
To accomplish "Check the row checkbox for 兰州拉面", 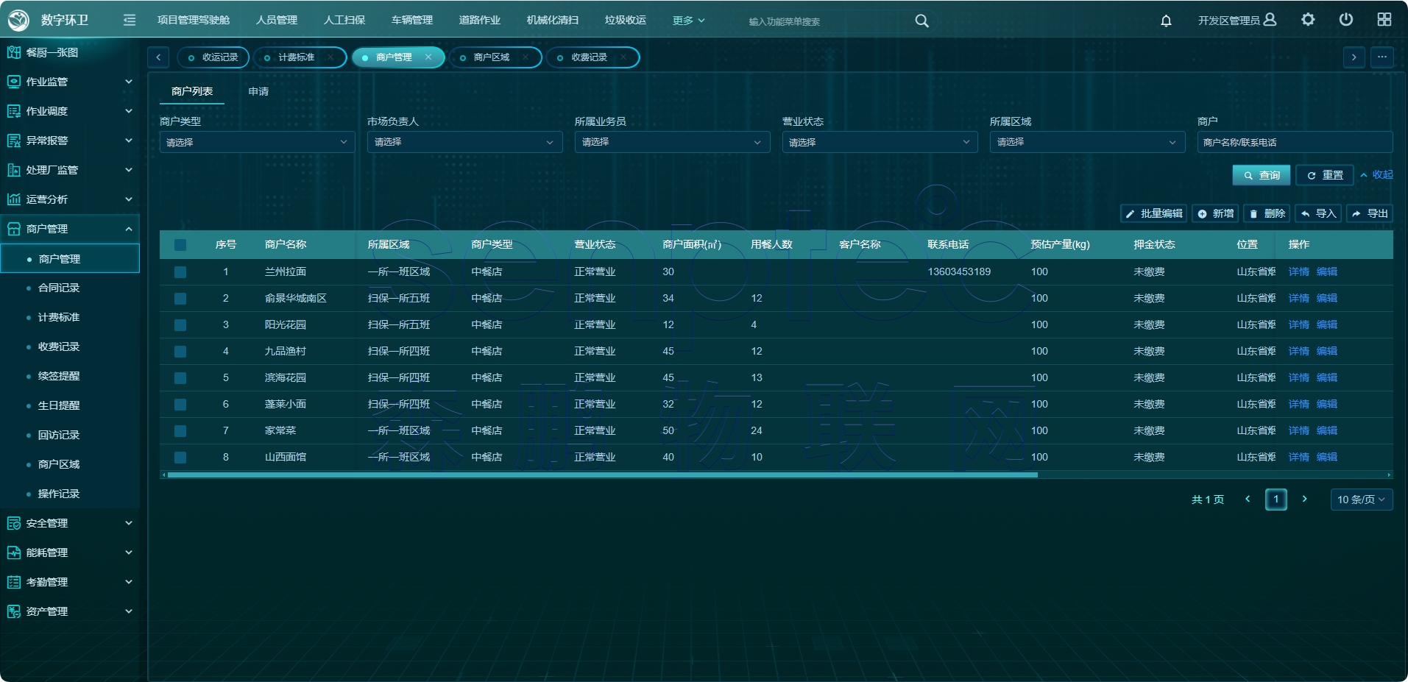I will [x=180, y=272].
